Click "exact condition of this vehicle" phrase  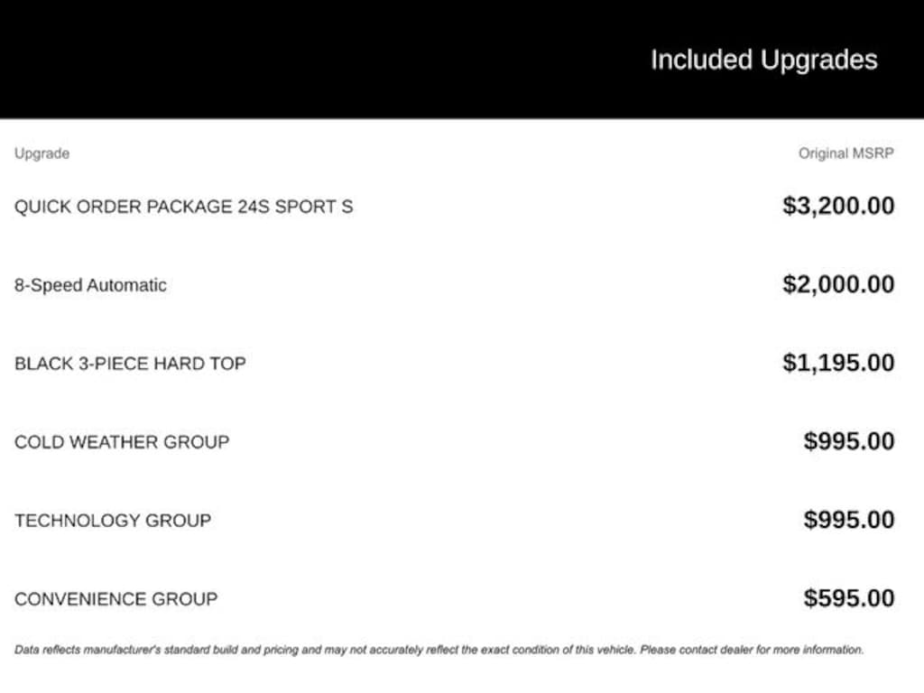pos(556,650)
